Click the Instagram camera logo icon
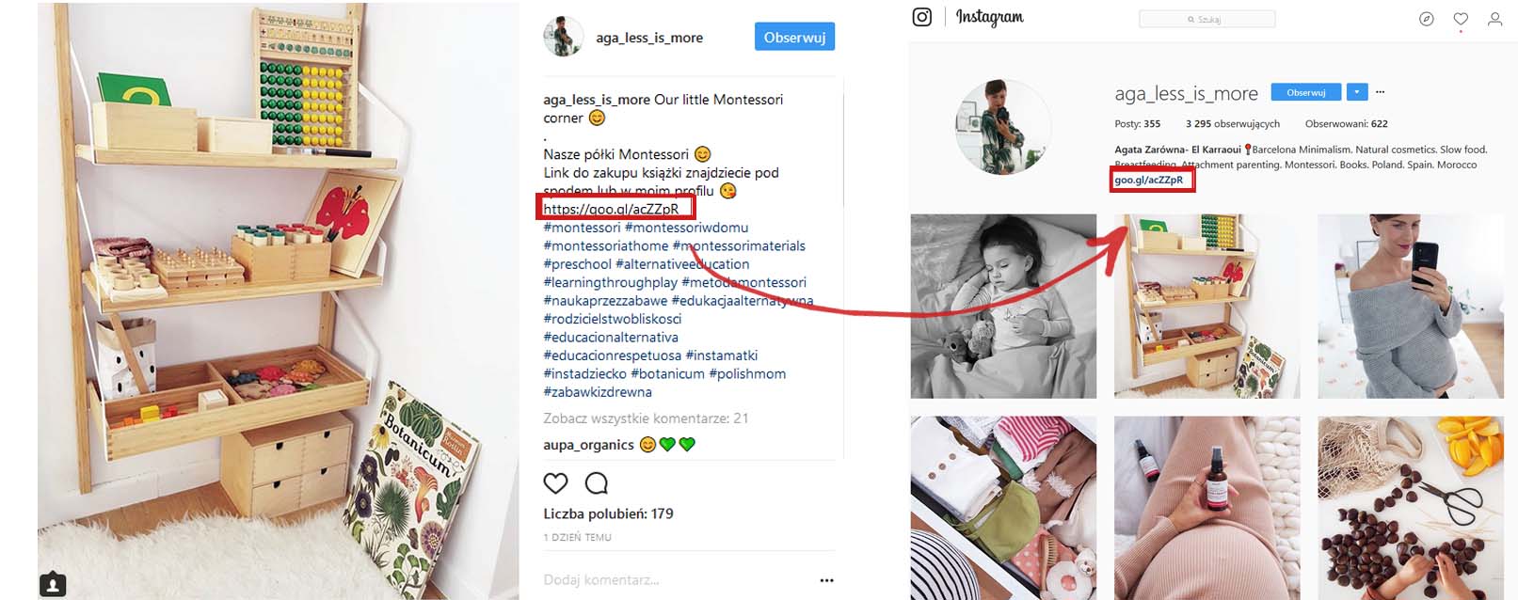1518x600 pixels. pos(922,17)
